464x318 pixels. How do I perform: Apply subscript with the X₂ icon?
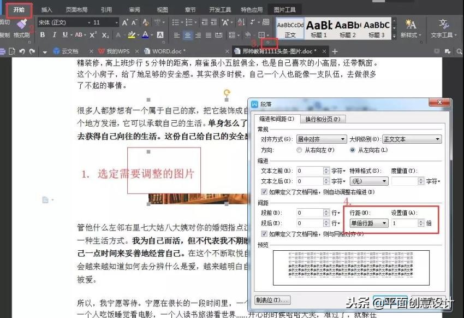105,34
